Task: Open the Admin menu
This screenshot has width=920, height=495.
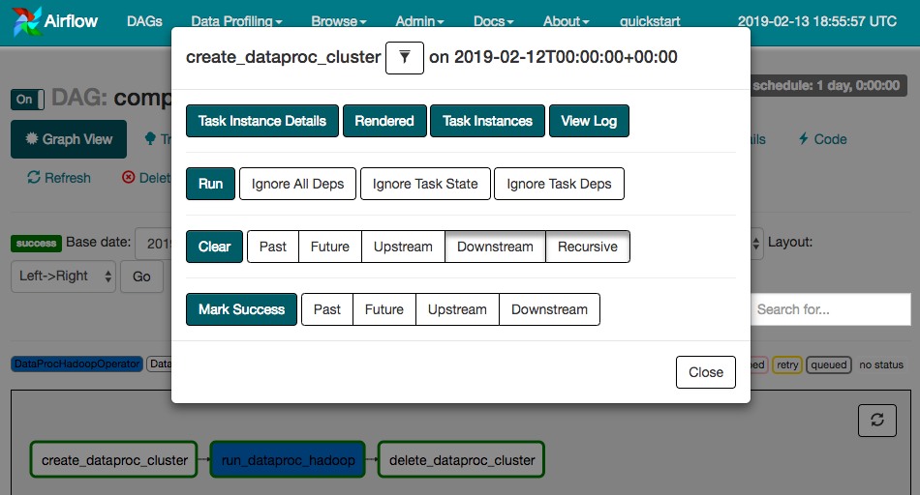Action: pos(419,20)
